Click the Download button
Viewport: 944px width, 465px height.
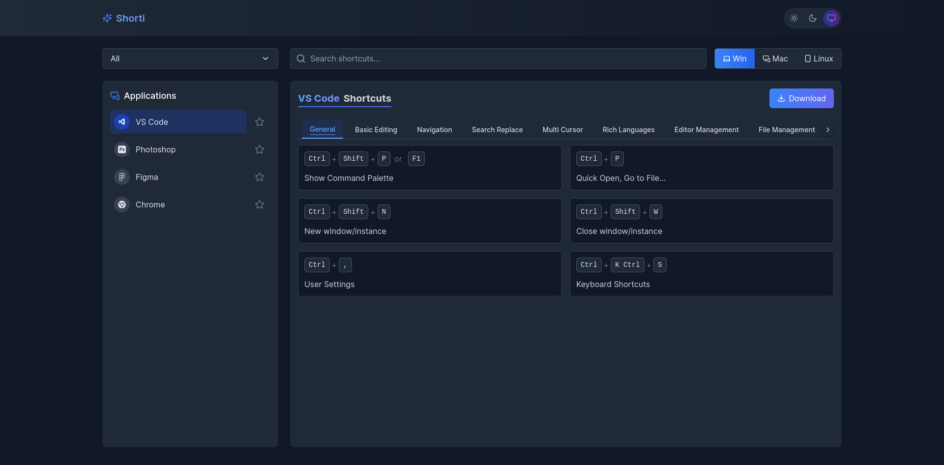801,98
